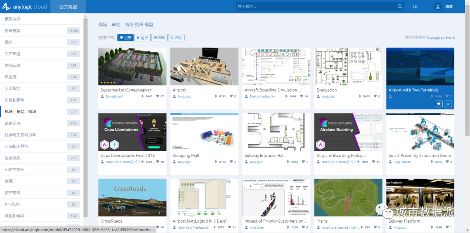Viewport: 470px width, 233px height.
Task: Click run count icon on Shopping Mall card
Action: tap(216, 162)
